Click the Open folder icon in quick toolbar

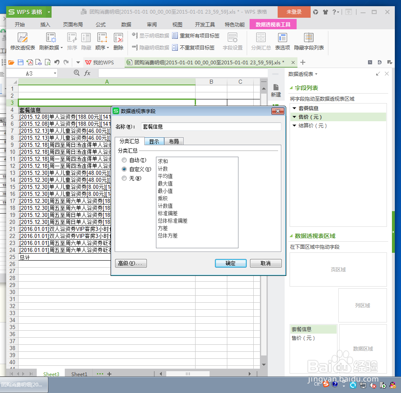click(x=11, y=62)
